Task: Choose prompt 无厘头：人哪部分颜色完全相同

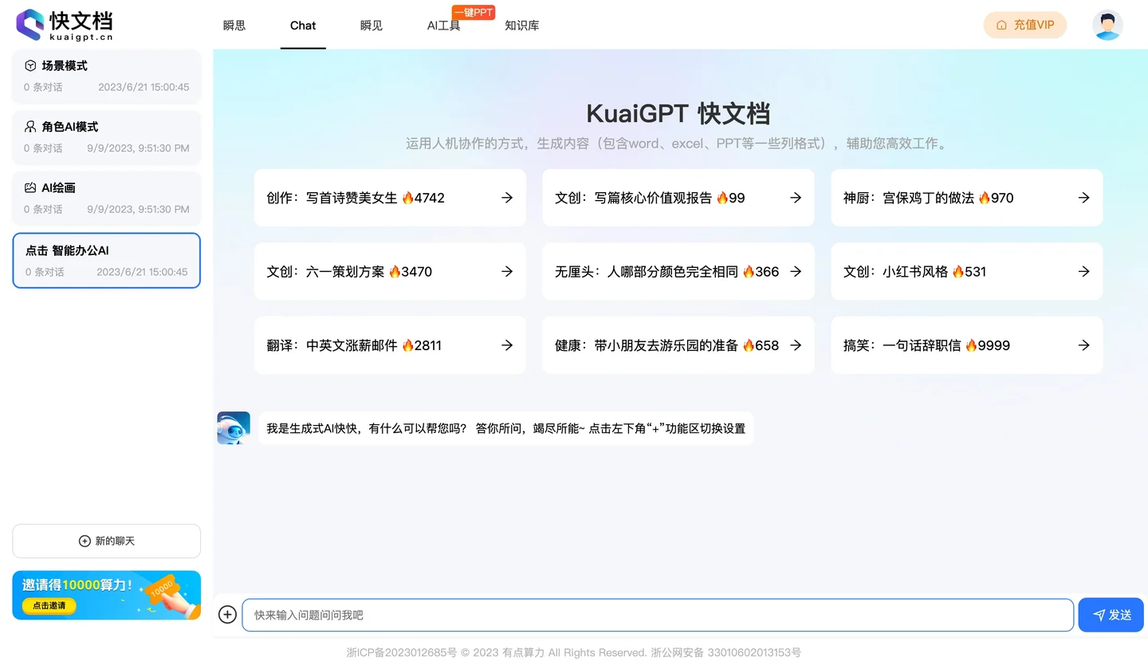Action: (678, 271)
